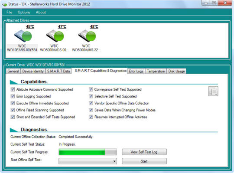Click the app icon in title bar
The image size is (234, 173).
pos(4,4)
